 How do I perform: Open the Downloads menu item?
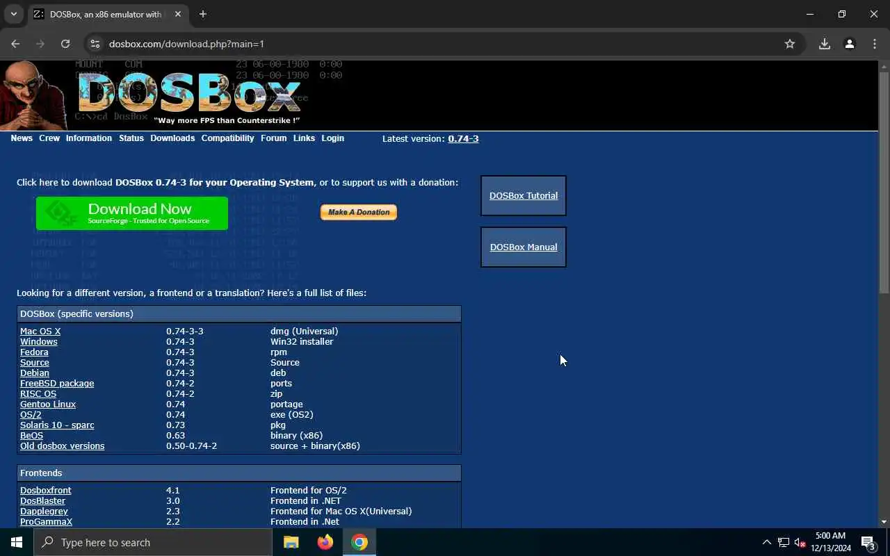(172, 138)
